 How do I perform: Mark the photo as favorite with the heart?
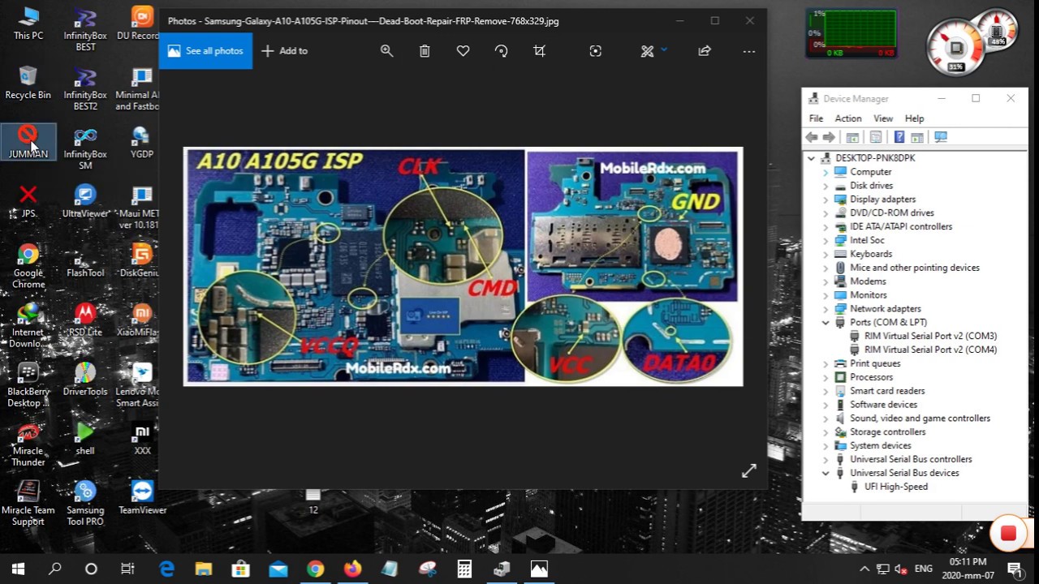[463, 51]
